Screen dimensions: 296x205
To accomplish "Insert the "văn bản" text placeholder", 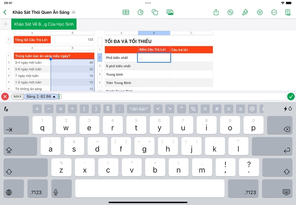I will tap(139, 109).
